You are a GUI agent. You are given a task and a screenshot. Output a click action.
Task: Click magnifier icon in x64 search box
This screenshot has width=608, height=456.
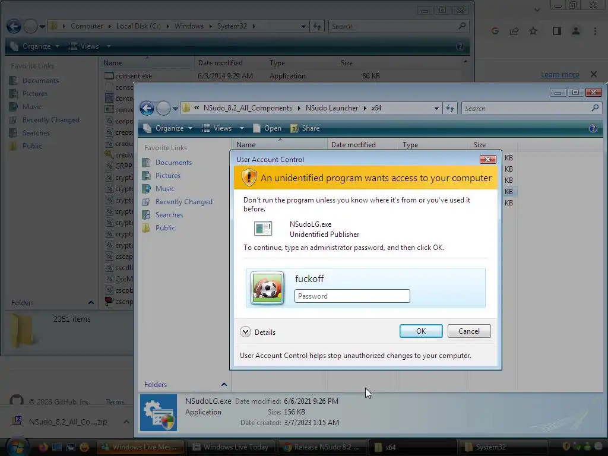click(x=595, y=108)
